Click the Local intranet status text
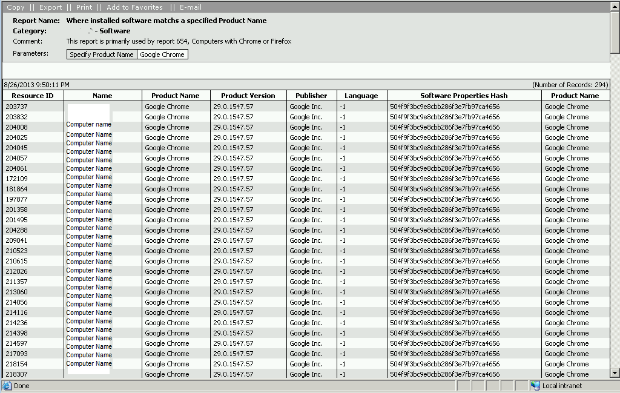The image size is (620, 393). (x=562, y=386)
